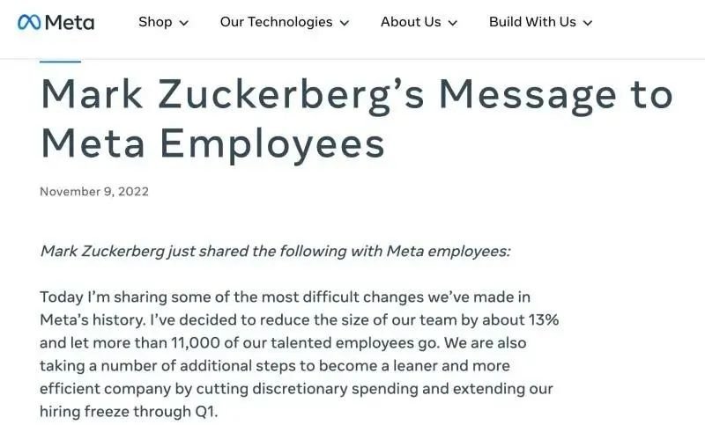The image size is (705, 425).
Task: Open the About Us menu
Action: coord(411,21)
